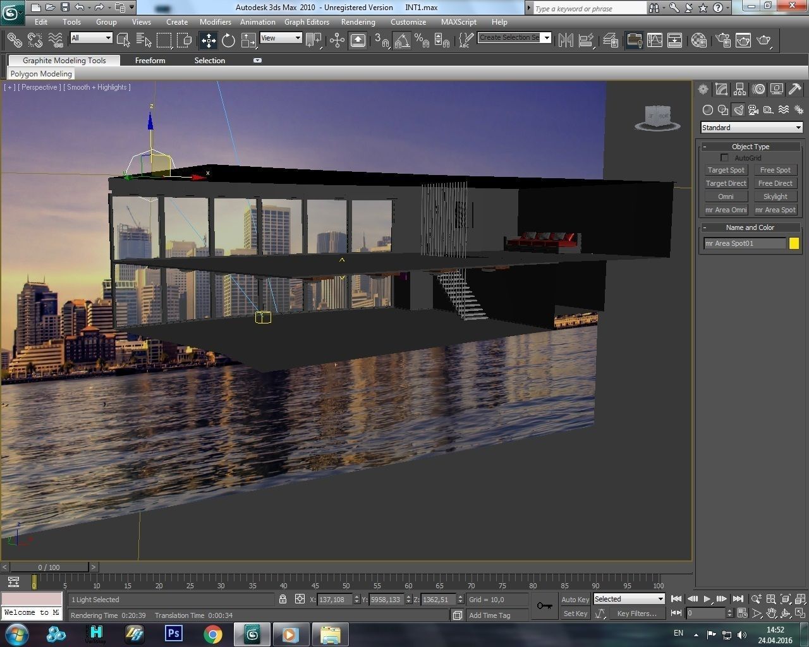
Task: Select Cameras category in Create panel
Action: [x=753, y=110]
